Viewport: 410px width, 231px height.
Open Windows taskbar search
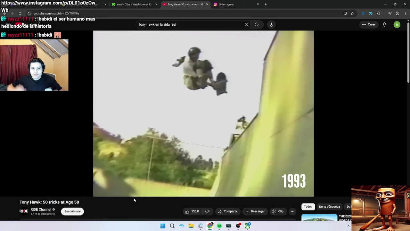pyautogui.click(x=172, y=226)
